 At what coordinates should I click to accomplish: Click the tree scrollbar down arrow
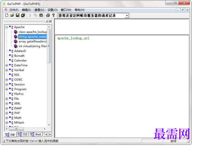click(x=49, y=125)
